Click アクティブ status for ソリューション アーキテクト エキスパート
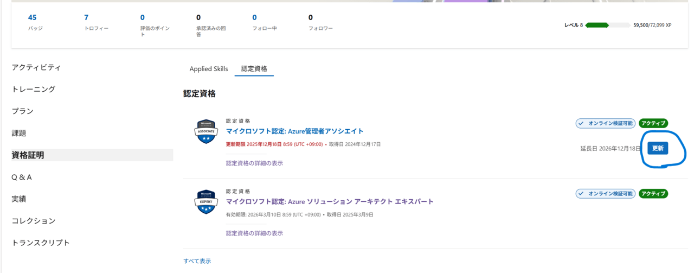 [653, 194]
